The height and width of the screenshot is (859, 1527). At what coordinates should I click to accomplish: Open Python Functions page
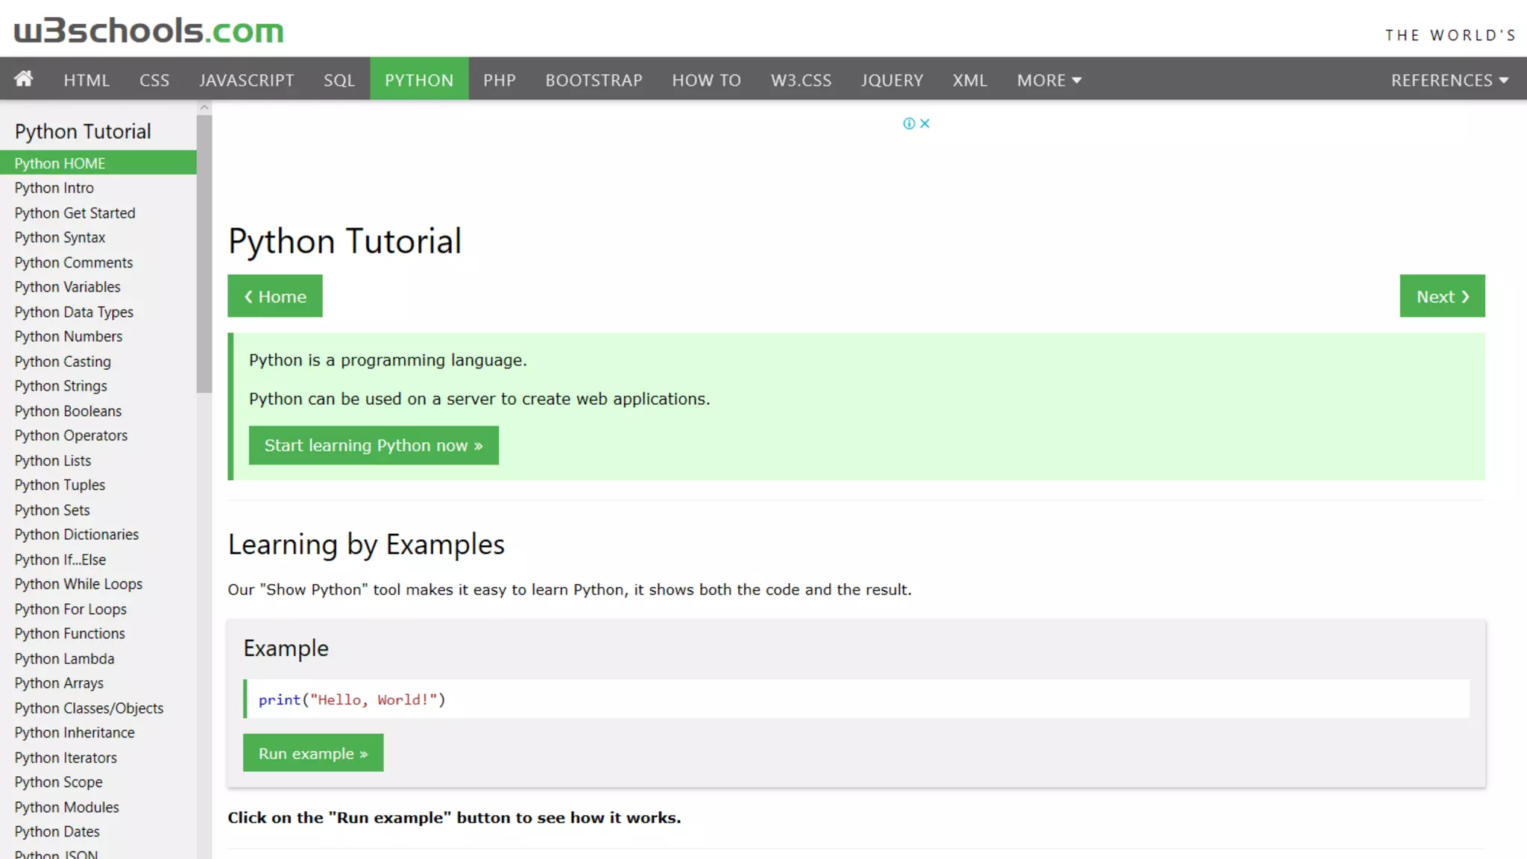click(98, 634)
